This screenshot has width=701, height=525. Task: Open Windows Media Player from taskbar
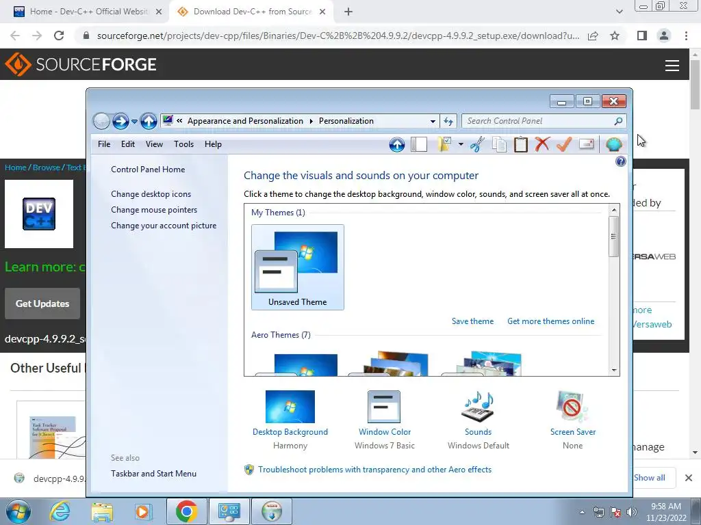[143, 511]
